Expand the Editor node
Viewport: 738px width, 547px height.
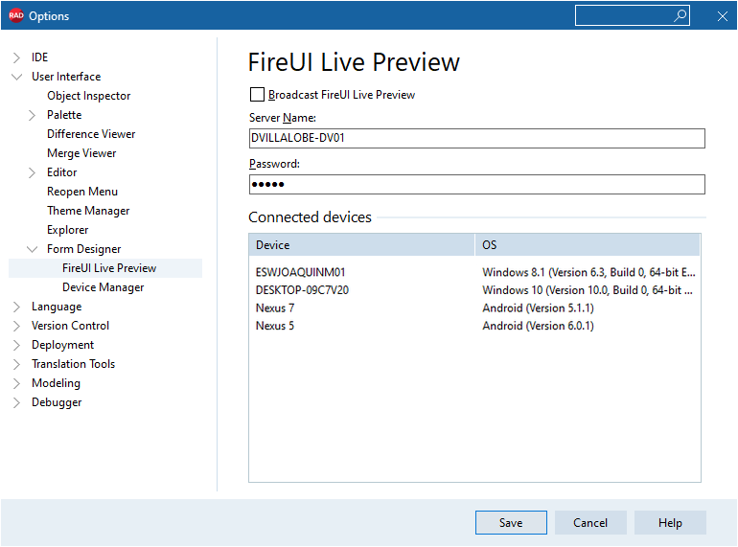click(32, 172)
